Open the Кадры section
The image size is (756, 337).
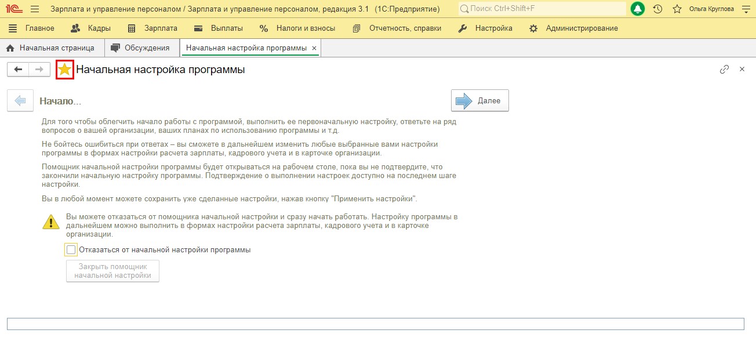(x=90, y=28)
